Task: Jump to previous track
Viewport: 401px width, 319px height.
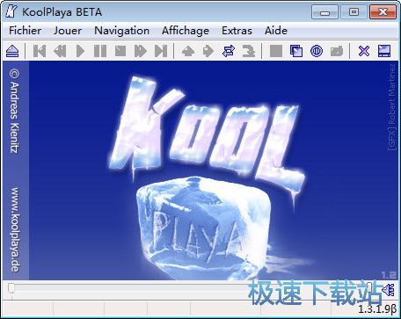Action: [x=40, y=51]
